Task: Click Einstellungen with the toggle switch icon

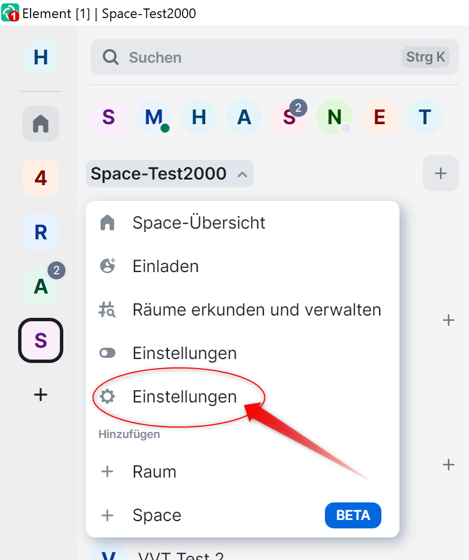Action: click(184, 353)
